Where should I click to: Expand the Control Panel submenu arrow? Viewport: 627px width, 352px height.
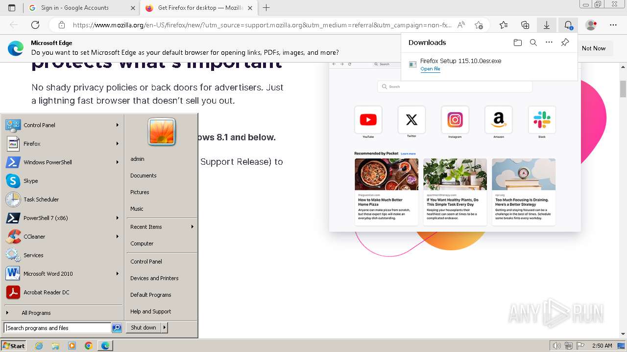[118, 125]
